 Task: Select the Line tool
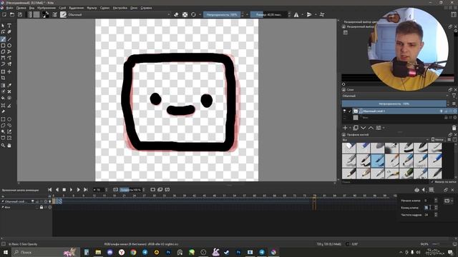(x=9, y=39)
